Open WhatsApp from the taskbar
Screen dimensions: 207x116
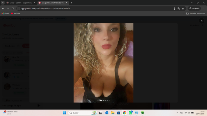click(130, 113)
